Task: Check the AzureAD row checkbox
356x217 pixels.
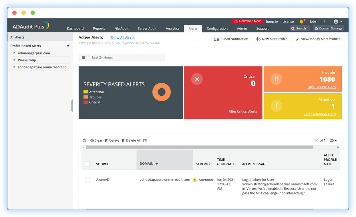Action: pyautogui.click(x=87, y=180)
